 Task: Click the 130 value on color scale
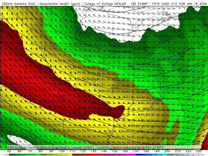(x=94, y=151)
